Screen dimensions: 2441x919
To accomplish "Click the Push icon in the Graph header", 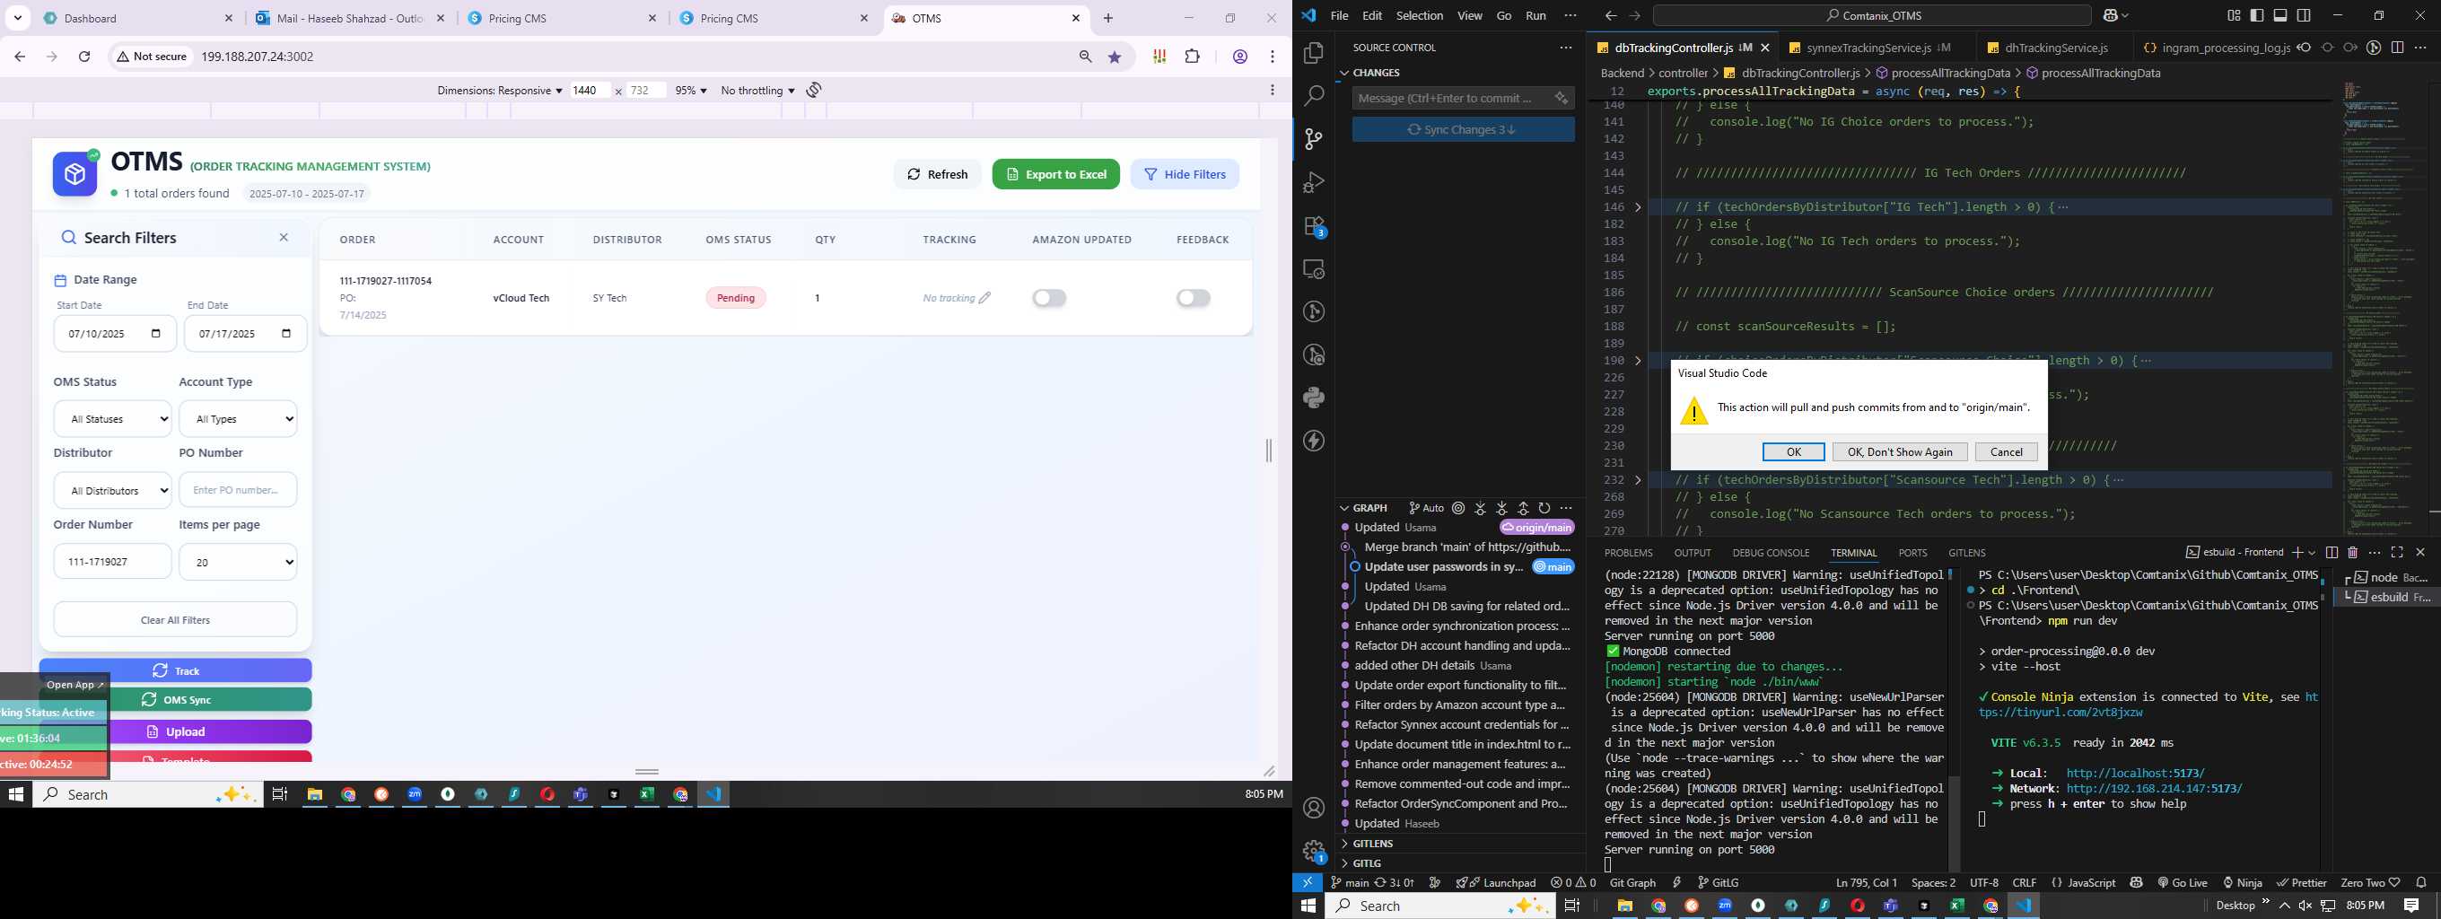I will coord(1523,508).
